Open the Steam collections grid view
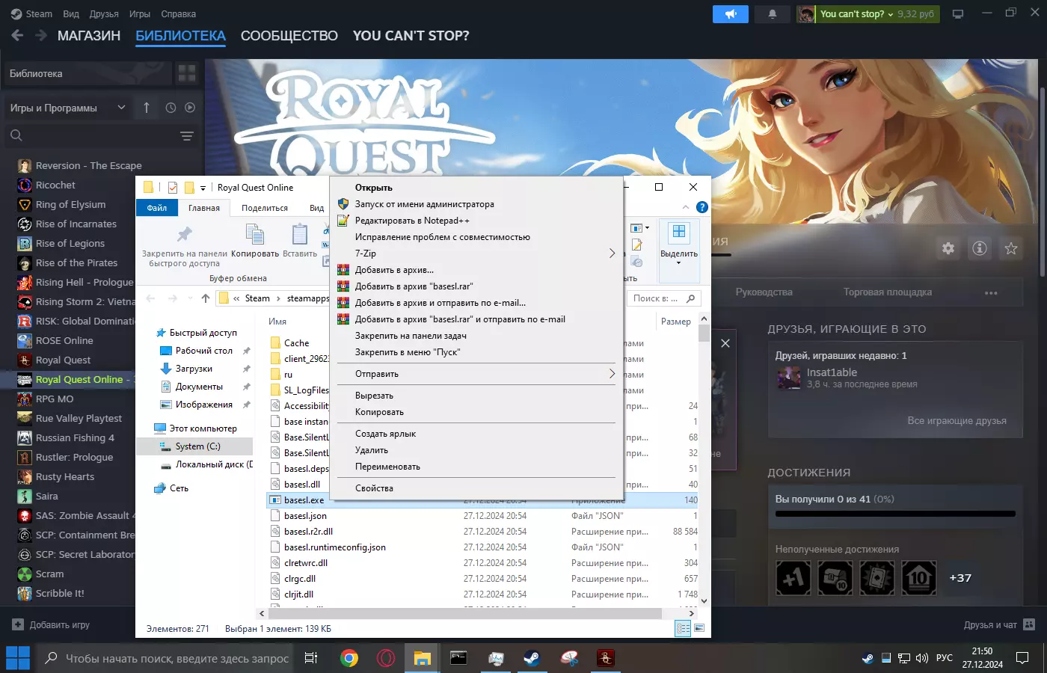 tap(186, 73)
